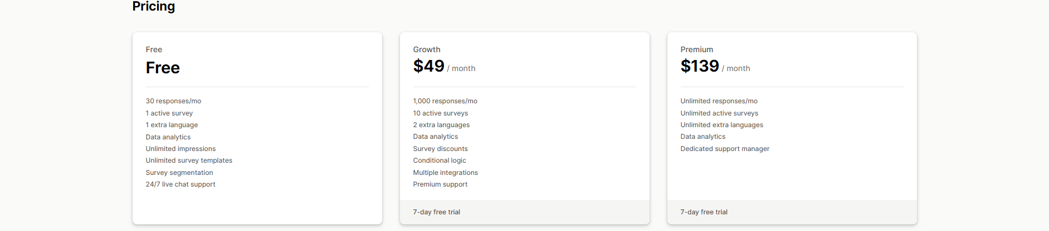The width and height of the screenshot is (1049, 231).
Task: Select the Free plan card title
Action: tap(163, 68)
